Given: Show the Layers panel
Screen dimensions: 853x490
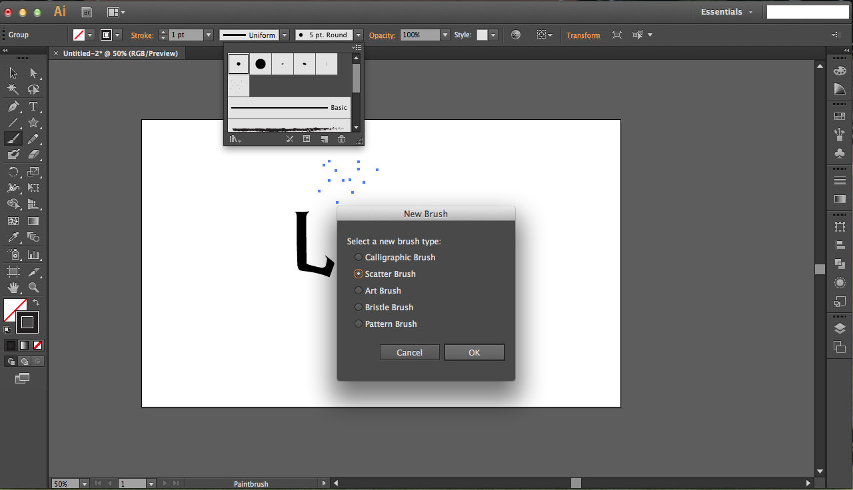Looking at the screenshot, I should (840, 328).
